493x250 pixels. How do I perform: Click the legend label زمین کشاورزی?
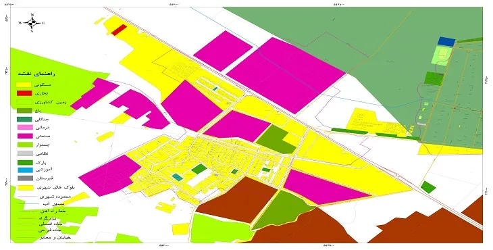(50, 102)
